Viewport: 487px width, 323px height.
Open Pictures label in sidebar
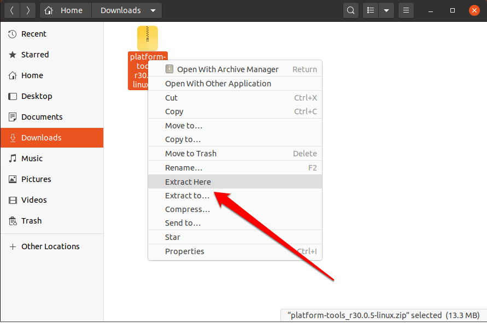36,179
